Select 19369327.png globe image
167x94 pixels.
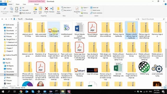click(144, 68)
